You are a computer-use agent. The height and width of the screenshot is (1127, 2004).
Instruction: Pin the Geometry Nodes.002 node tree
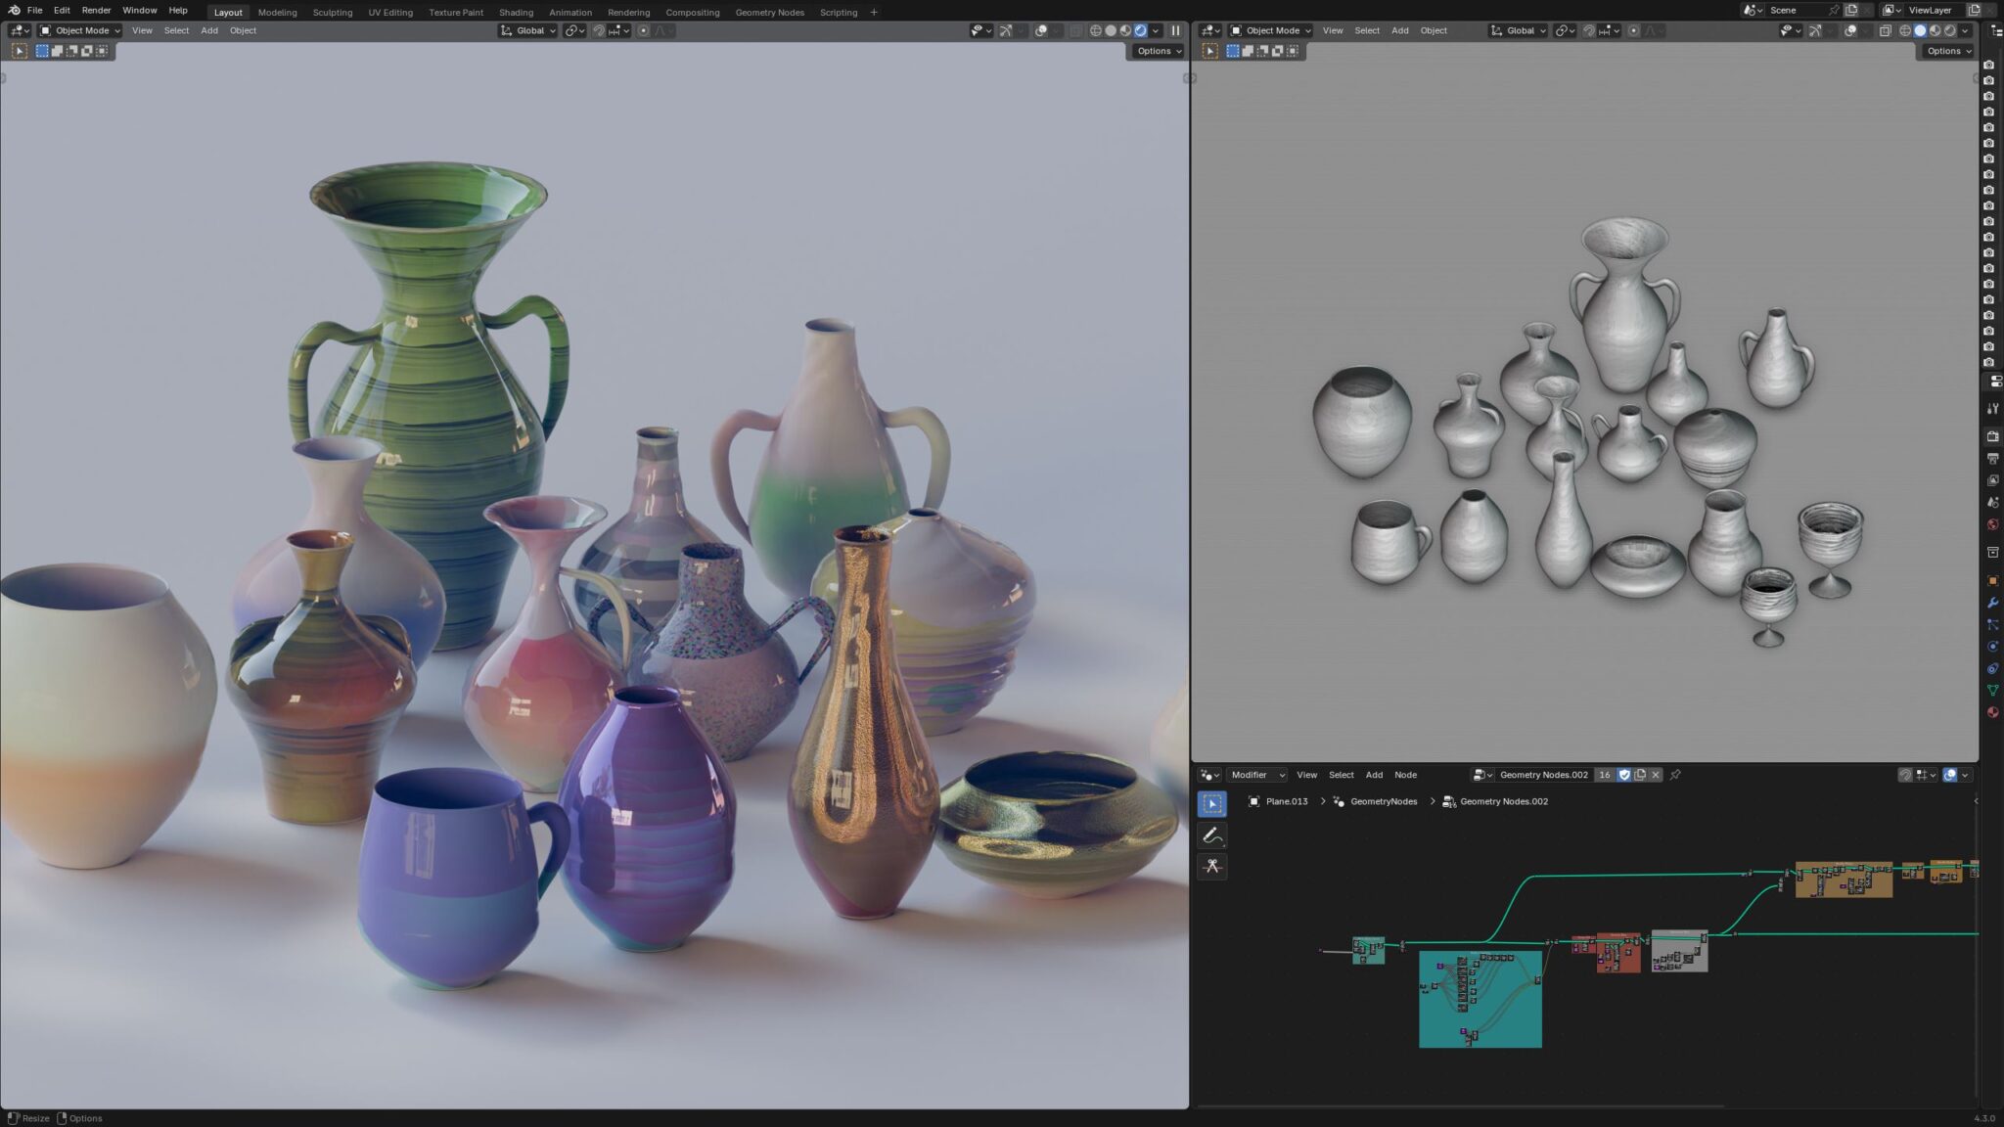[x=1675, y=774]
